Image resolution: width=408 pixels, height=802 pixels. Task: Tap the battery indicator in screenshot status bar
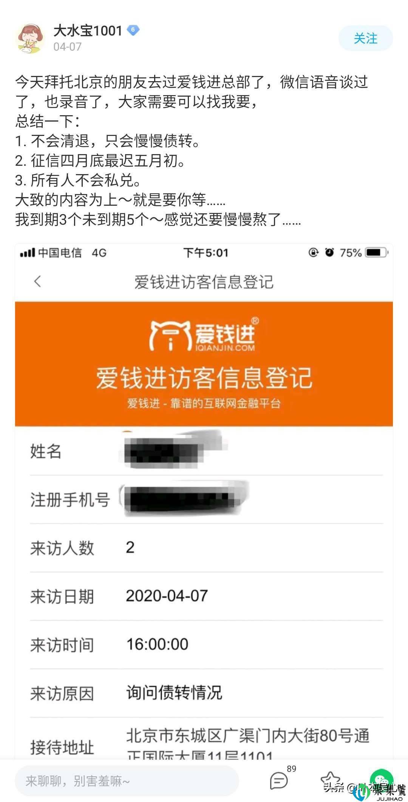pyautogui.click(x=376, y=253)
